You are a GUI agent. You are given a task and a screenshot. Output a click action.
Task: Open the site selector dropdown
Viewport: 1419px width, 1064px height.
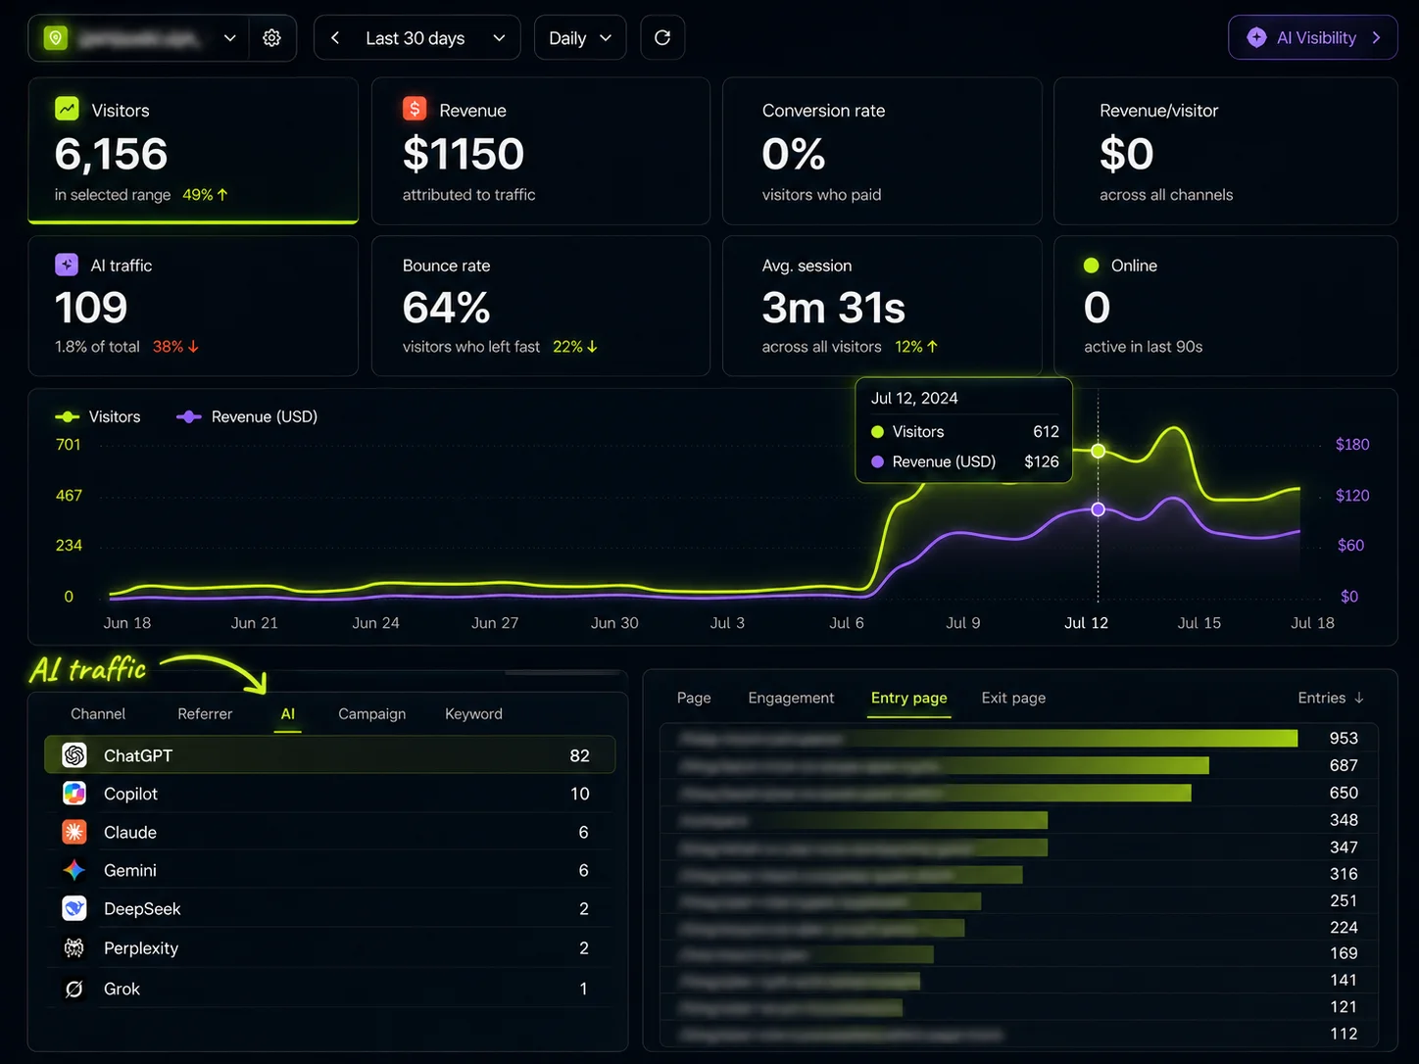click(x=140, y=38)
